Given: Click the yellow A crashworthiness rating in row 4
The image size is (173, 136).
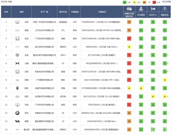Looking at the screenshot, I should click(129, 47).
